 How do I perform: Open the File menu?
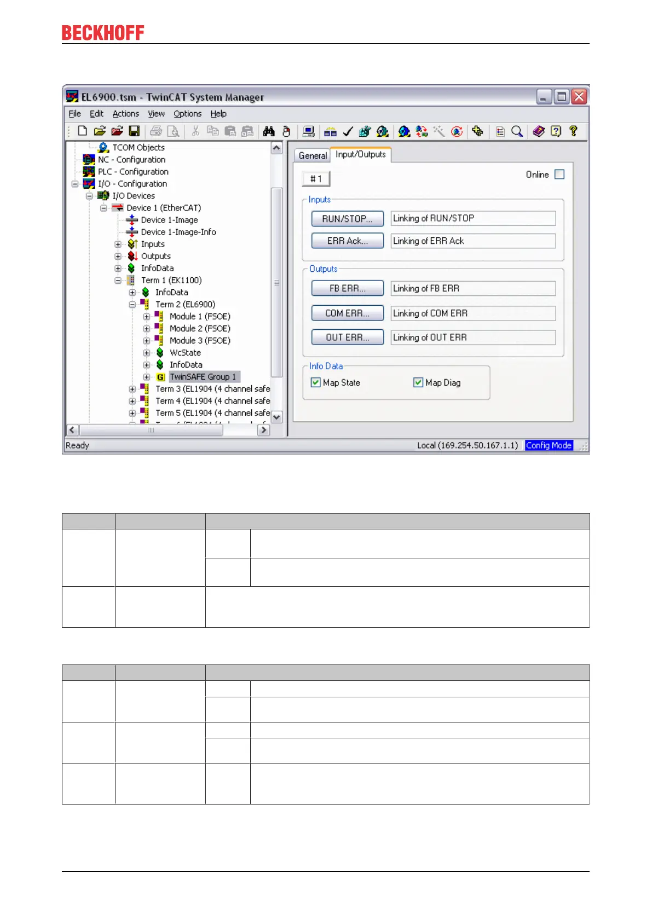(74, 114)
